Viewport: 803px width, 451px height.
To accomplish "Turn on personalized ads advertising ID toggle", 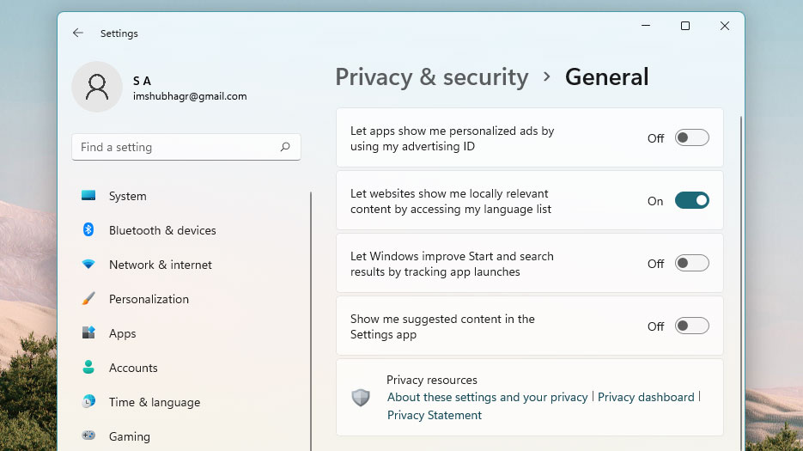I will (692, 137).
